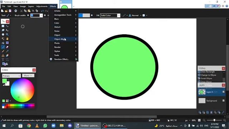Click the Layer properties wrench button
The height and width of the screenshot is (129, 229).
pyautogui.click(x=223, y=112)
